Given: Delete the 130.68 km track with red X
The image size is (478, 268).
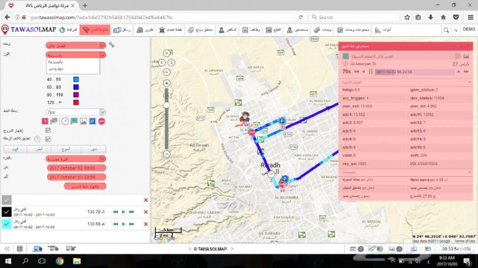Looking at the screenshot, I should pos(146,224).
